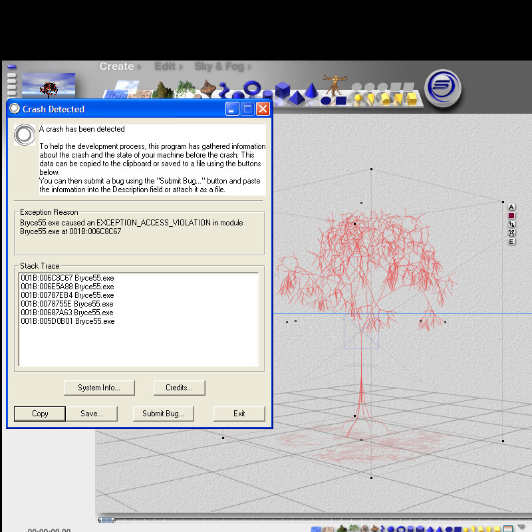Image resolution: width=532 pixels, height=532 pixels.
Task: Click the Credits... button
Action: (x=179, y=388)
